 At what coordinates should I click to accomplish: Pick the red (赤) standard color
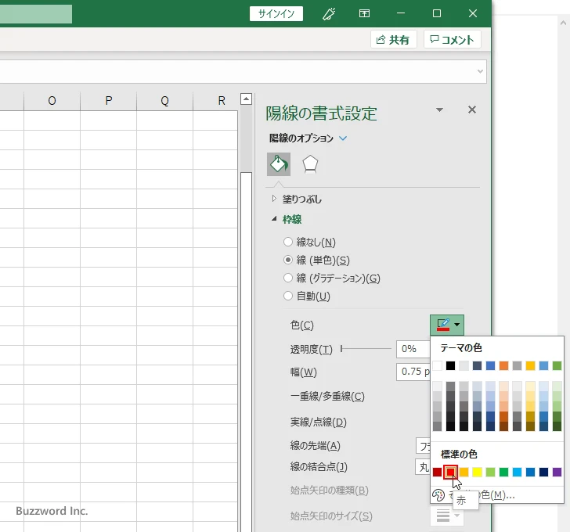pos(450,472)
